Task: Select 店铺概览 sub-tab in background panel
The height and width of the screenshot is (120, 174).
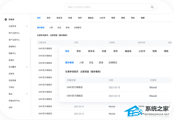Action: 78,27
